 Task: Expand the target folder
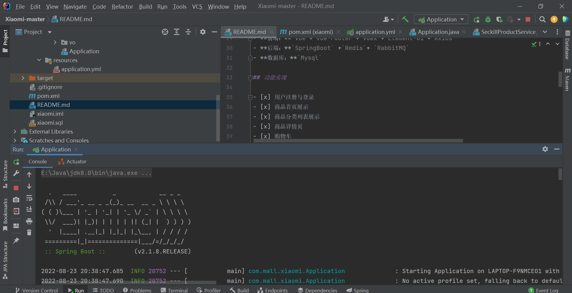pos(23,78)
